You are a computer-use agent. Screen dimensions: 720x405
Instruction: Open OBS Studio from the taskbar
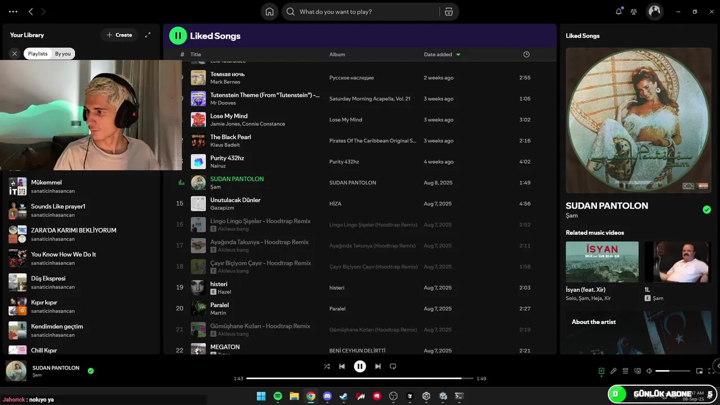tap(393, 396)
